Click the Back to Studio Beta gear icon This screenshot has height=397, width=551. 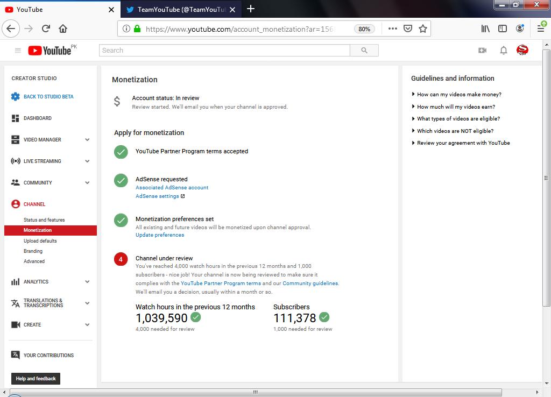coord(15,97)
